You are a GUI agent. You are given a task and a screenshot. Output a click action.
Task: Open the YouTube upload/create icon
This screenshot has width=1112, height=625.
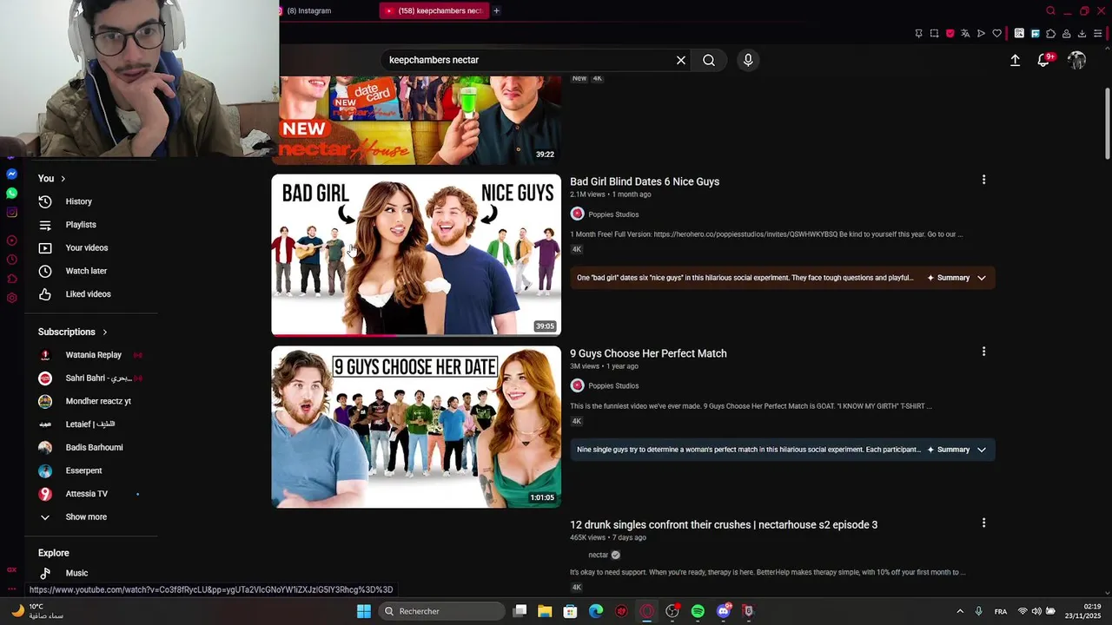(x=1015, y=60)
